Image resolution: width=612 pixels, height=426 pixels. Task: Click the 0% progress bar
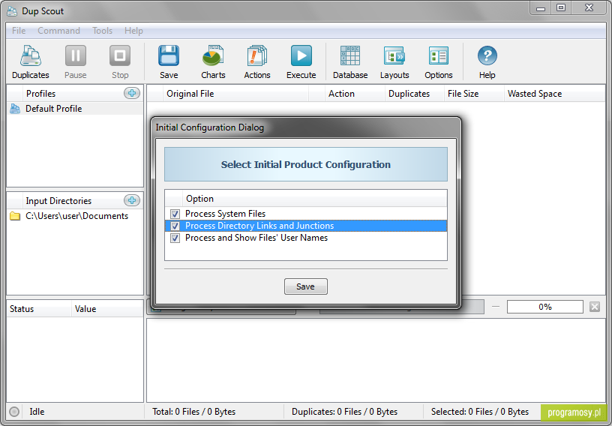544,307
